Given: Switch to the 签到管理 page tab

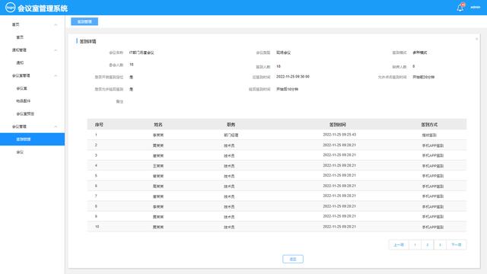Looking at the screenshot, I should 84,21.
